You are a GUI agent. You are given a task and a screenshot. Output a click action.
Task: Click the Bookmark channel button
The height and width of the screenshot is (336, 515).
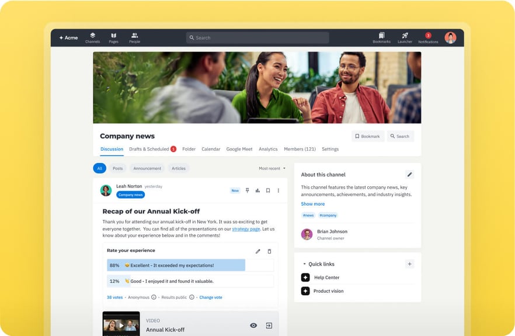pyautogui.click(x=368, y=136)
